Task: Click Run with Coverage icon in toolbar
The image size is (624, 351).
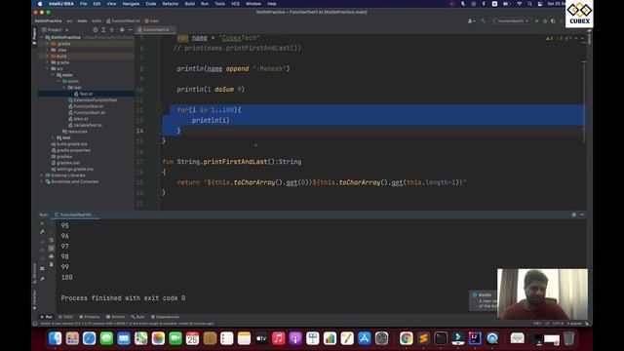Action: point(553,20)
